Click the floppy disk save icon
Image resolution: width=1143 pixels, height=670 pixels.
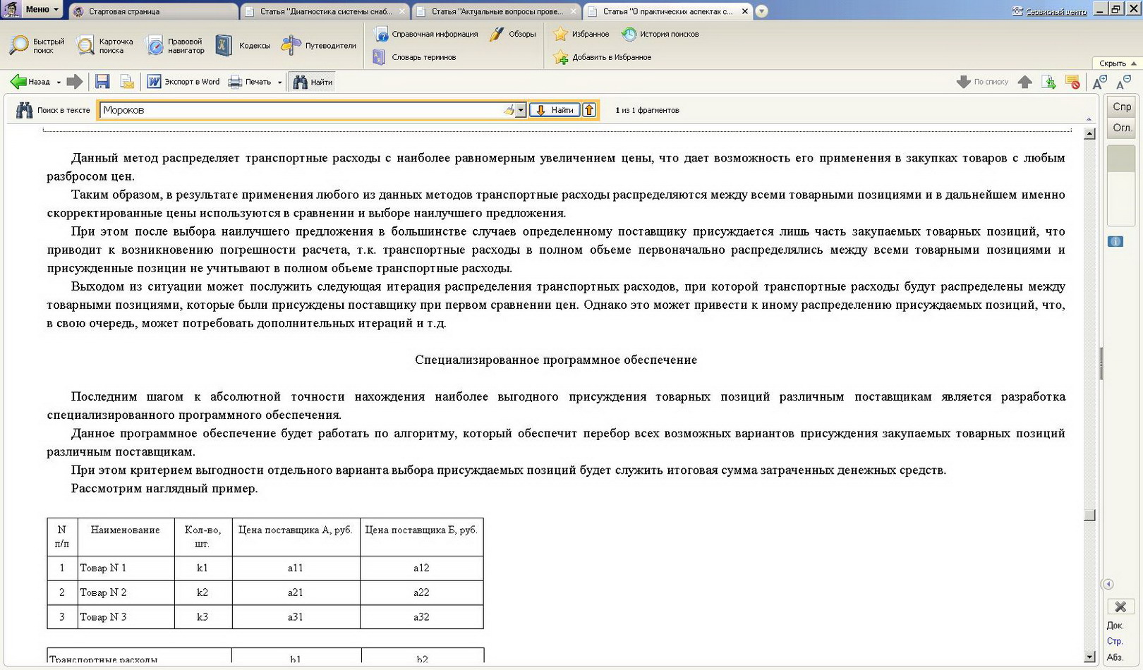(102, 82)
